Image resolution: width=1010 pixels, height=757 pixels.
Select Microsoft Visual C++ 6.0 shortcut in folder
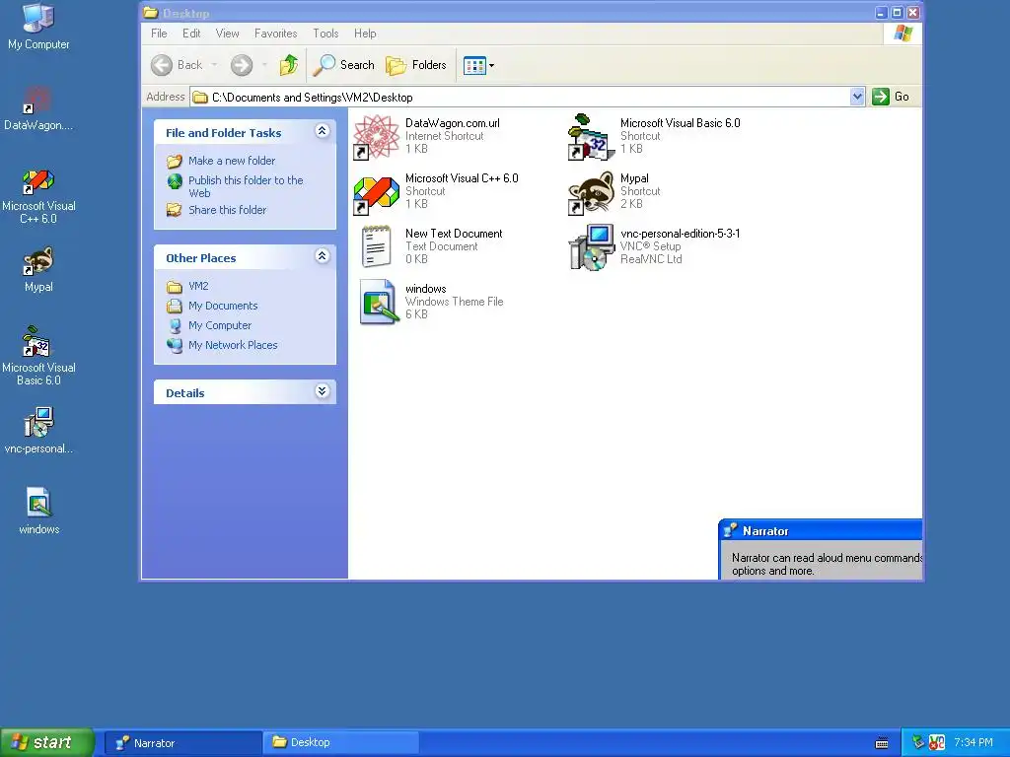click(377, 192)
